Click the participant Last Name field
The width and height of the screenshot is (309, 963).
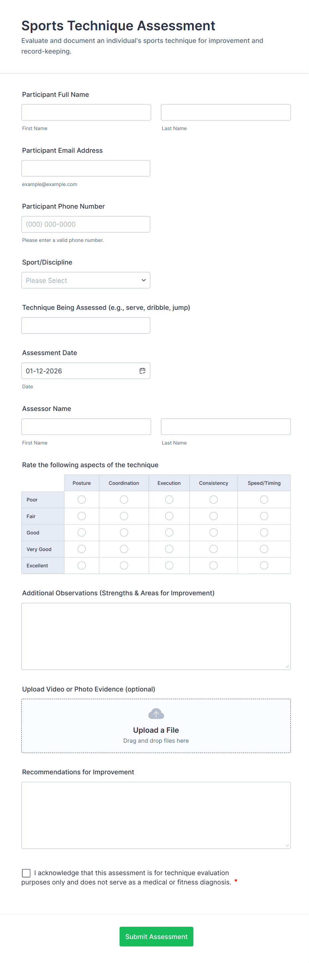225,112
